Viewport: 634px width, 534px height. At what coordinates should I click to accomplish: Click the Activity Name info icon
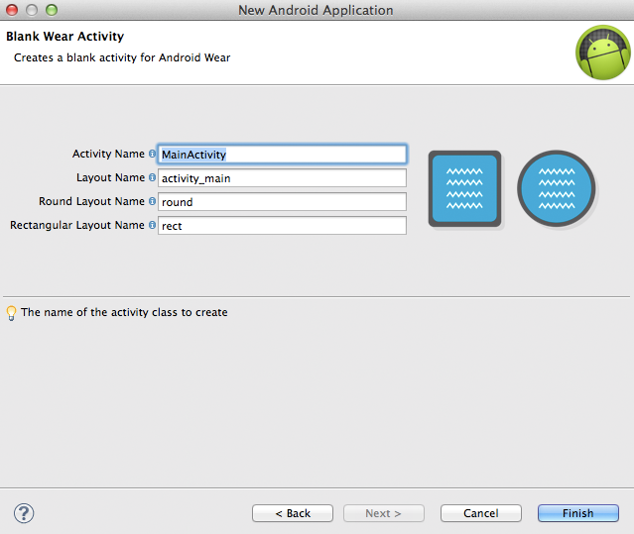coord(152,154)
